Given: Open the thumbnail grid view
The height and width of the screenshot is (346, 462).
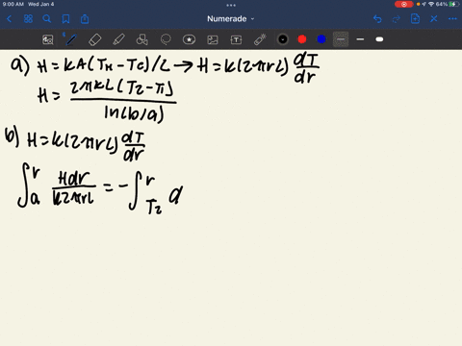Looking at the screenshot, I should 28,19.
